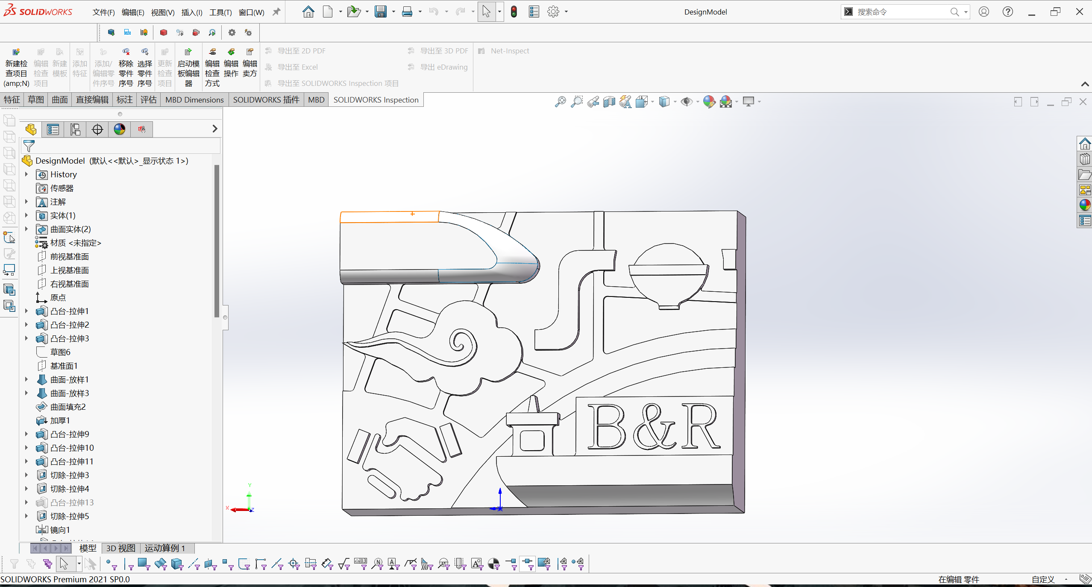This screenshot has width=1092, height=587.
Task: Click Remove Balloons icon
Action: (126, 68)
